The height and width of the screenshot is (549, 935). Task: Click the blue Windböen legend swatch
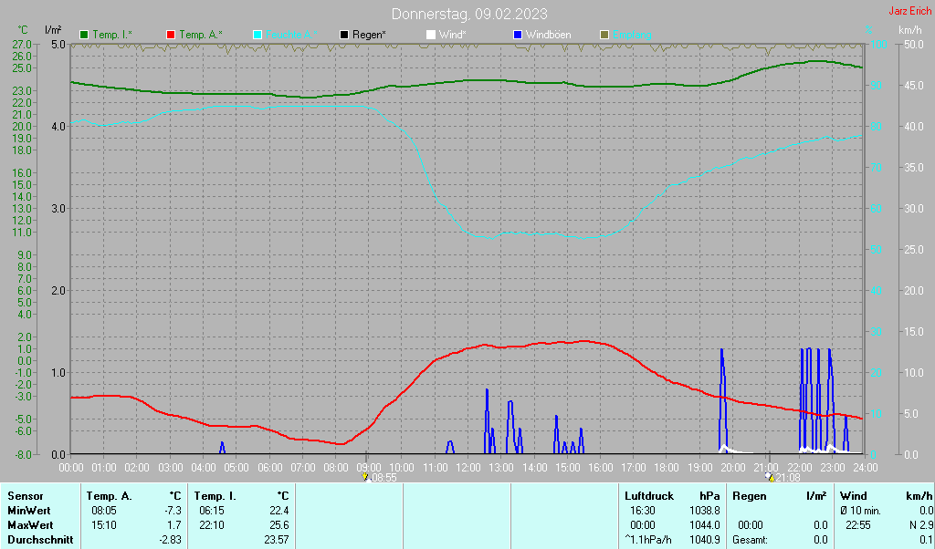pyautogui.click(x=518, y=36)
